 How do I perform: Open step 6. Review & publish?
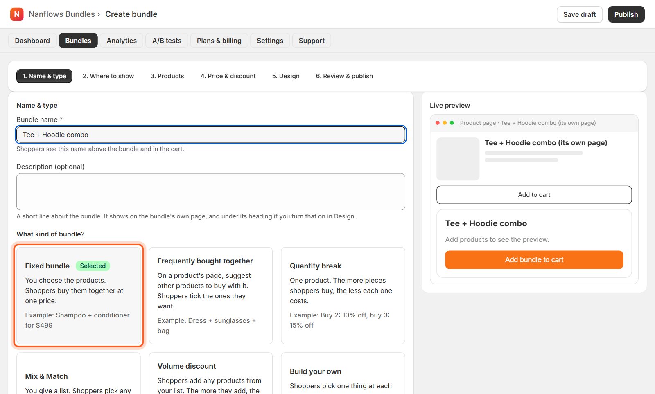point(344,76)
